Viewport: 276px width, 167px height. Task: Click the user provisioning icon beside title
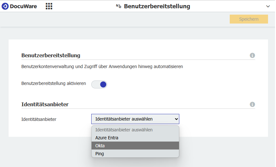[x=118, y=6]
